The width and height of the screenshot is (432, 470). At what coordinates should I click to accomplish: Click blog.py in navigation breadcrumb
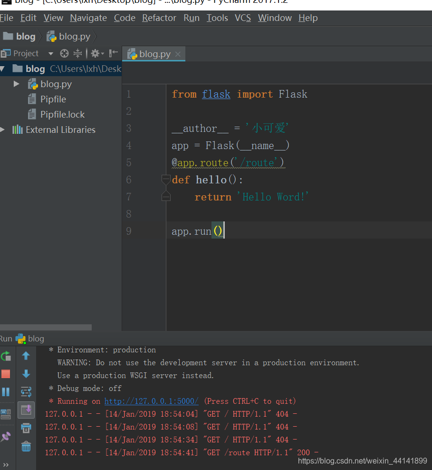point(68,37)
